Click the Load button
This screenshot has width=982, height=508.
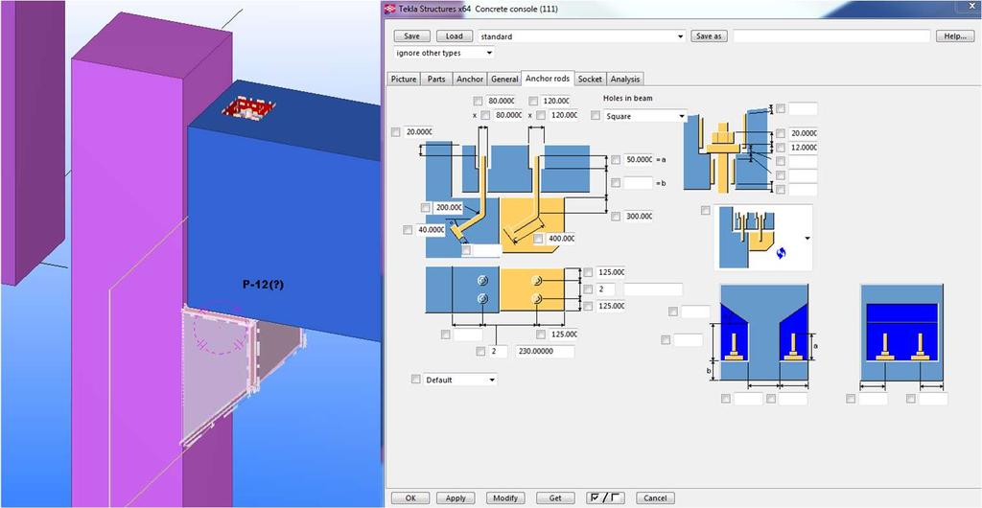tap(454, 36)
